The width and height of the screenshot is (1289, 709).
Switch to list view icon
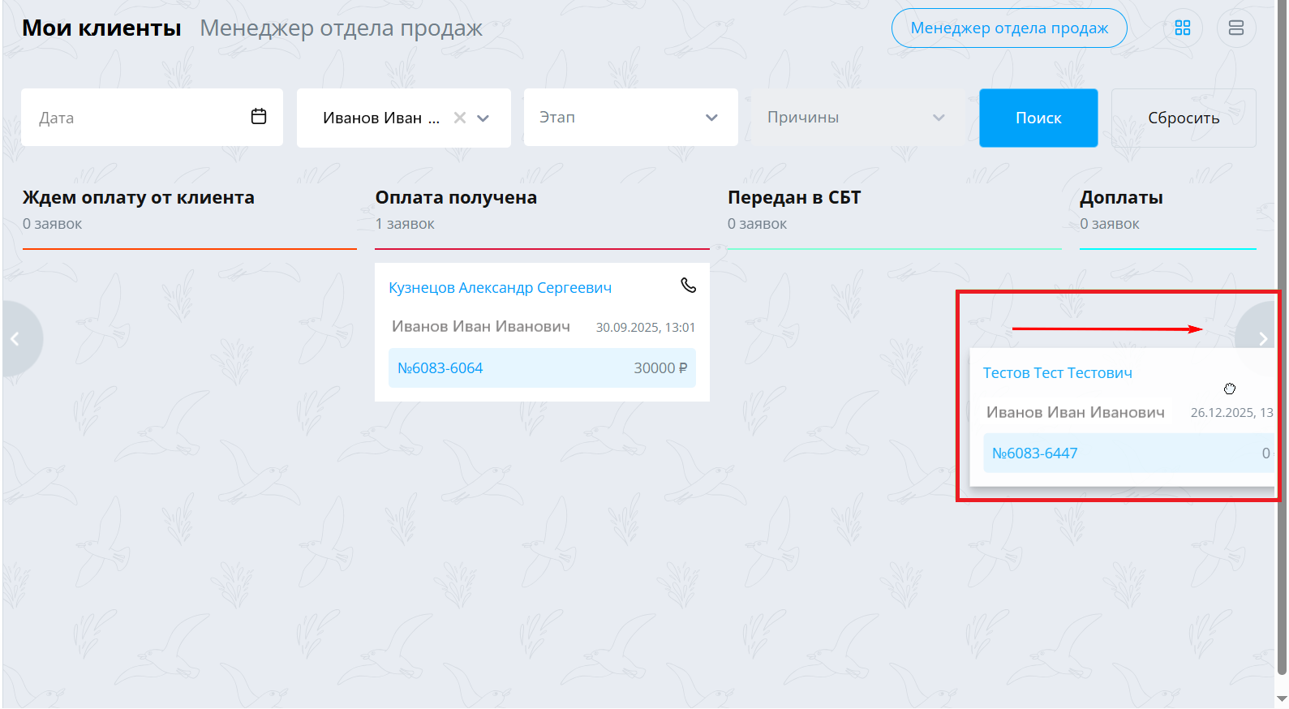(1236, 28)
